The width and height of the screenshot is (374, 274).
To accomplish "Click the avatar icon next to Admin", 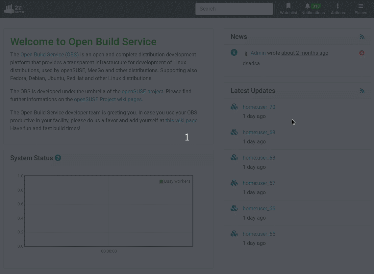I will click(x=246, y=53).
